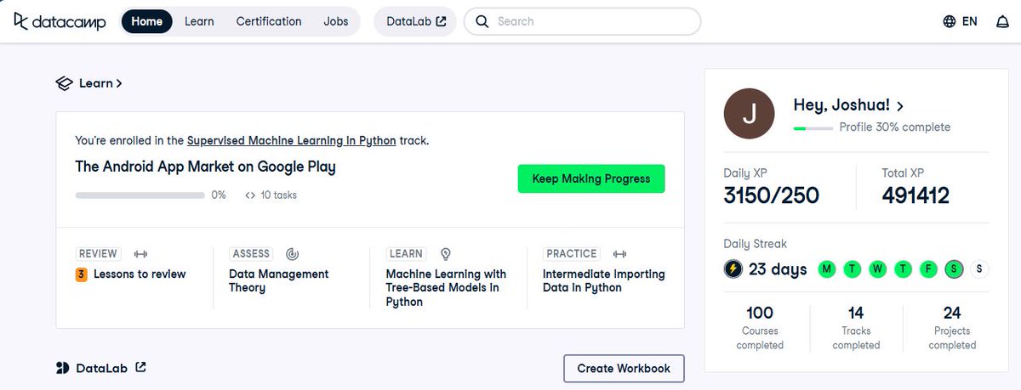Click the profile completion progress bar
1021x390 pixels.
point(813,127)
